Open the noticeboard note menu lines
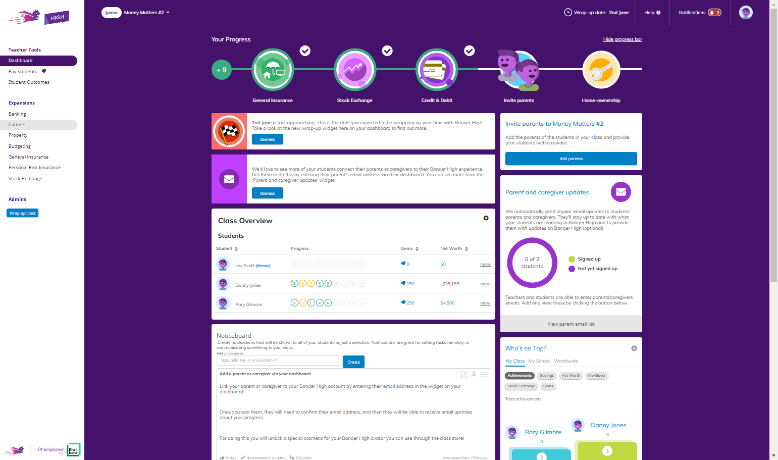The width and height of the screenshot is (778, 460). click(x=484, y=374)
